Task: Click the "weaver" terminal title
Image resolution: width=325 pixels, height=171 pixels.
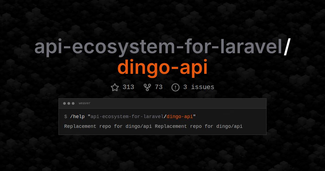Action: (84, 103)
